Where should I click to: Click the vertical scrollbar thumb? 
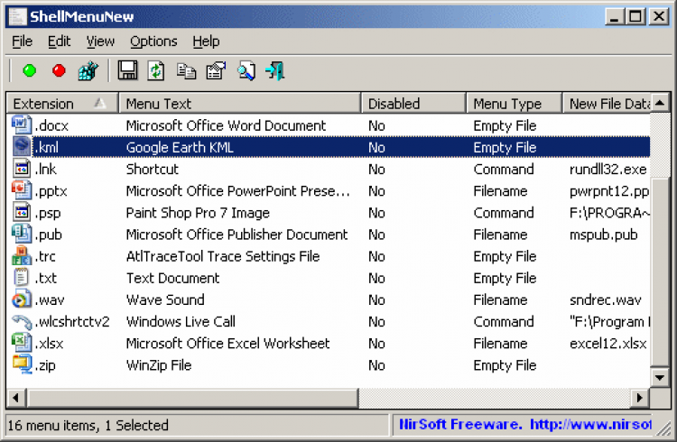(660, 272)
